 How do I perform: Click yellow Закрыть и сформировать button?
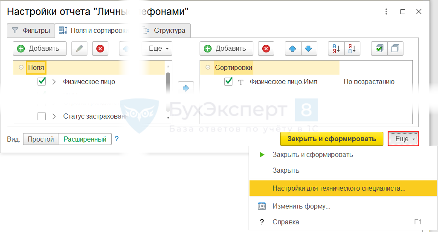[331, 139]
